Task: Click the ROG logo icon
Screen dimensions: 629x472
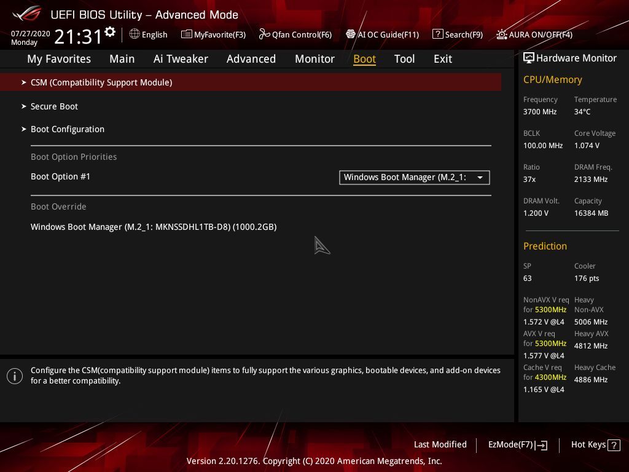Action: tap(27, 14)
